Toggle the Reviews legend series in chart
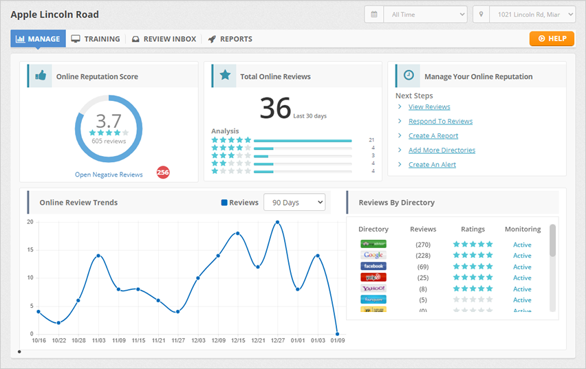This screenshot has height=369, width=586. [x=239, y=203]
